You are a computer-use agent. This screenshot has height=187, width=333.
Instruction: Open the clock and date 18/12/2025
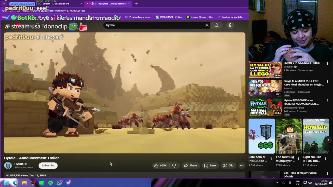pos(321,183)
